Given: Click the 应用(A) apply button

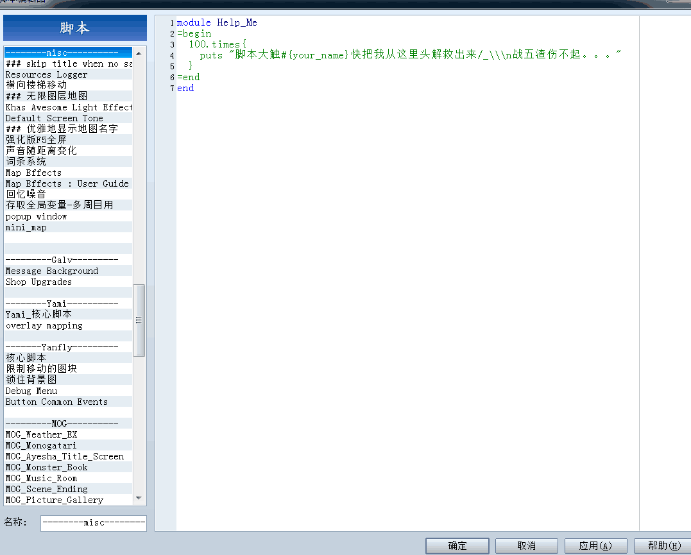Looking at the screenshot, I should (595, 546).
